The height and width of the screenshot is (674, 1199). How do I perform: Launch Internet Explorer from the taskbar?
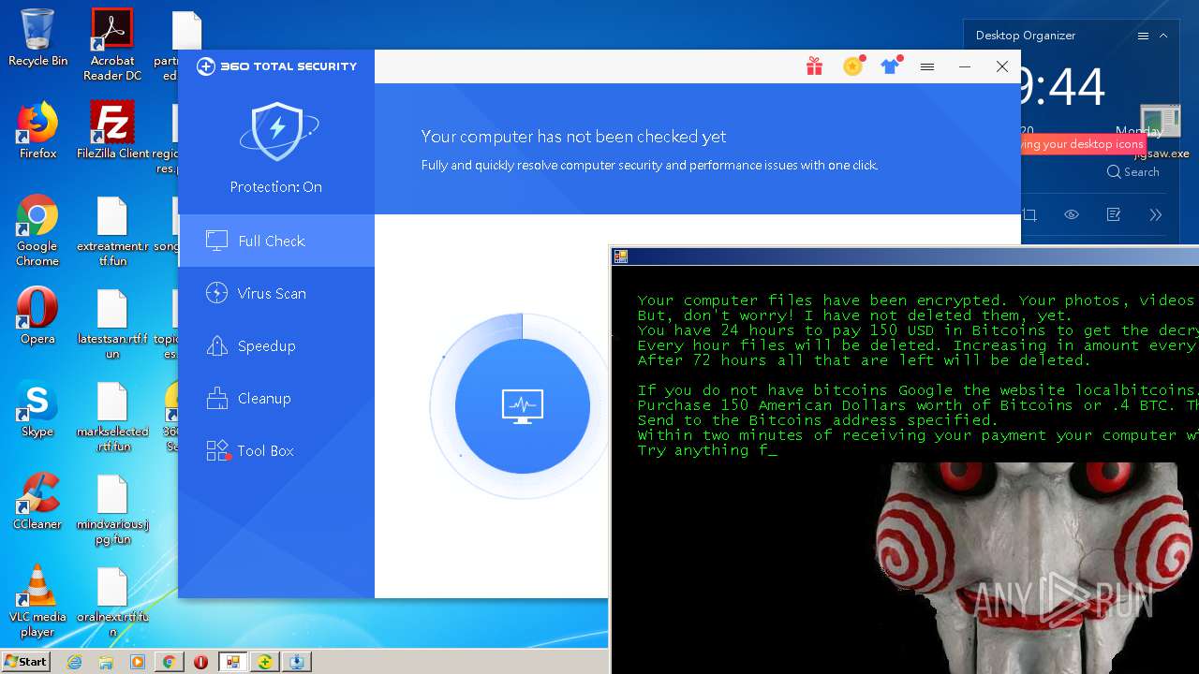click(x=74, y=662)
